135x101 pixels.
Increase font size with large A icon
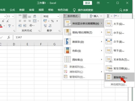pyautogui.click(x=3, y=21)
